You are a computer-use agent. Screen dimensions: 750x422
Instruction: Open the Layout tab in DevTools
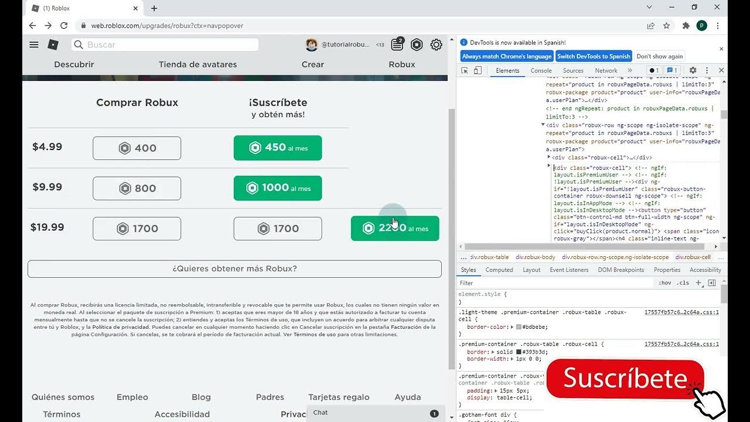pos(531,270)
